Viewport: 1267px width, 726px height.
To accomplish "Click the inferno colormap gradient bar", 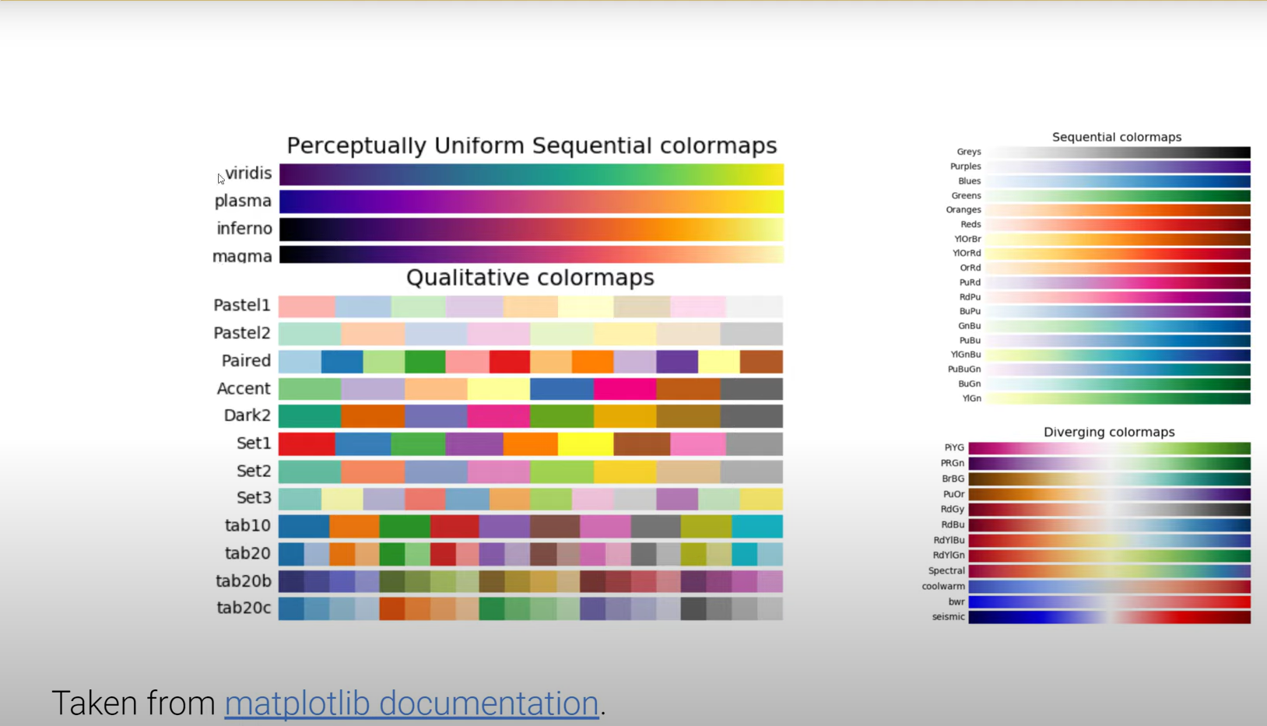I will tap(531, 230).
